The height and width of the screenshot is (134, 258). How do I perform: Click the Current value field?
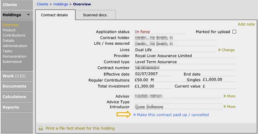[x=219, y=86]
